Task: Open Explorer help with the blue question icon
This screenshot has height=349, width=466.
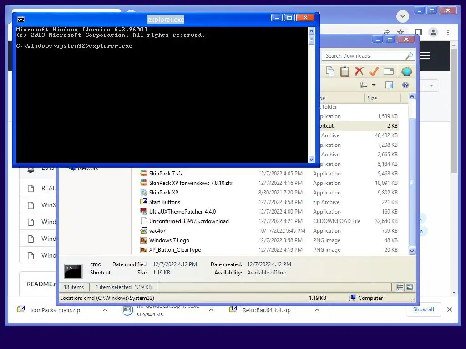Action: point(405,85)
